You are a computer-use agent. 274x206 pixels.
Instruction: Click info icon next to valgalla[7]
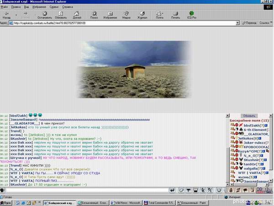click(263, 168)
